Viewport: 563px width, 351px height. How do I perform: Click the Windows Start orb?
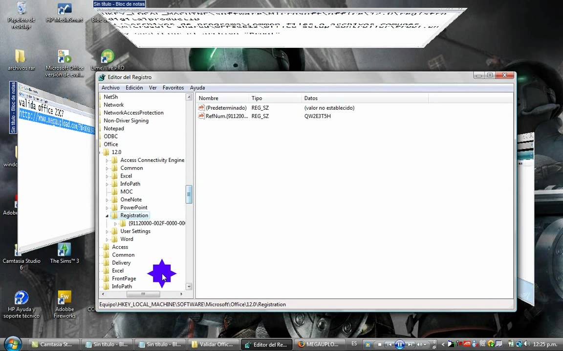pyautogui.click(x=13, y=344)
